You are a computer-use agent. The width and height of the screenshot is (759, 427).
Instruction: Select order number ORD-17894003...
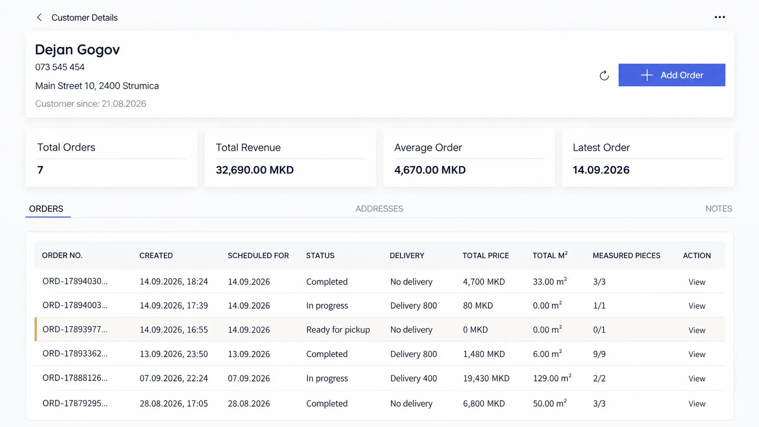[75, 305]
